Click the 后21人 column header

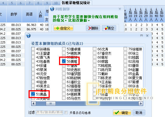click(141, 14)
